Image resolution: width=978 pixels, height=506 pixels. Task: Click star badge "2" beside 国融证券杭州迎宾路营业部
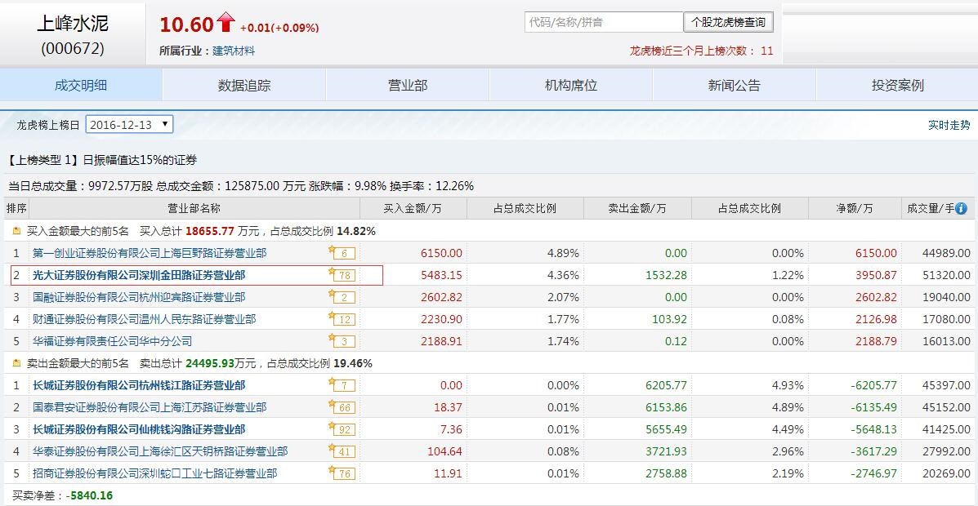point(342,297)
